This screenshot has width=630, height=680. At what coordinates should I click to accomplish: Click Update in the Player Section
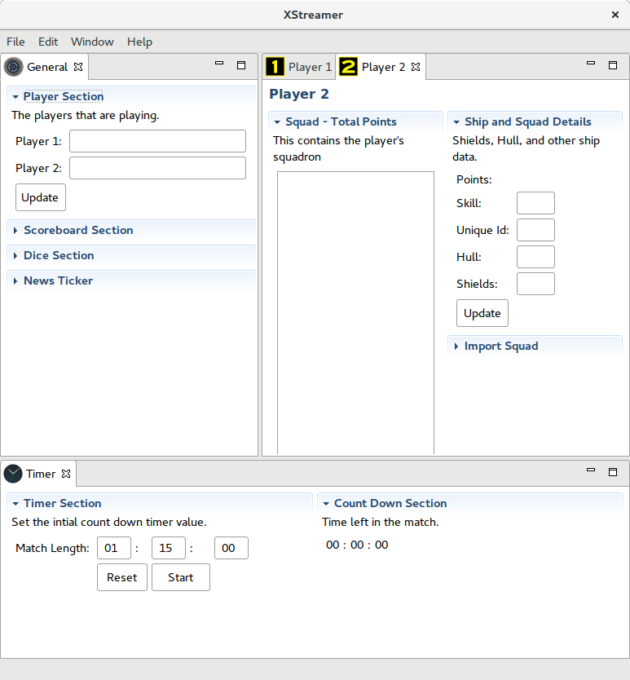tap(40, 197)
